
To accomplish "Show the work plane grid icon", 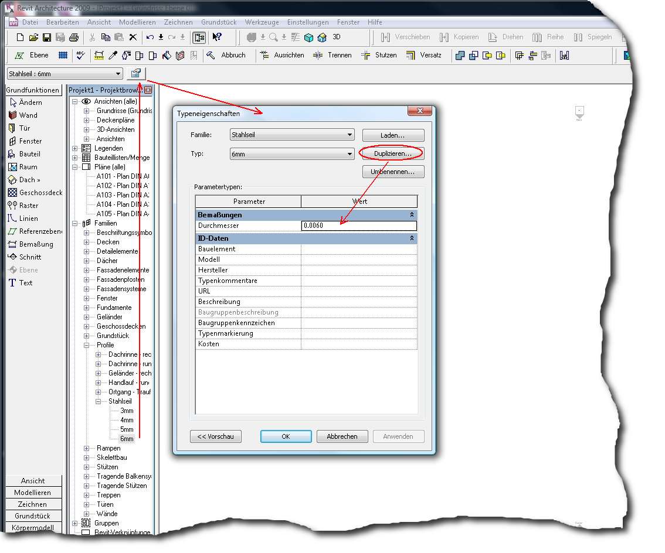I will click(x=63, y=55).
